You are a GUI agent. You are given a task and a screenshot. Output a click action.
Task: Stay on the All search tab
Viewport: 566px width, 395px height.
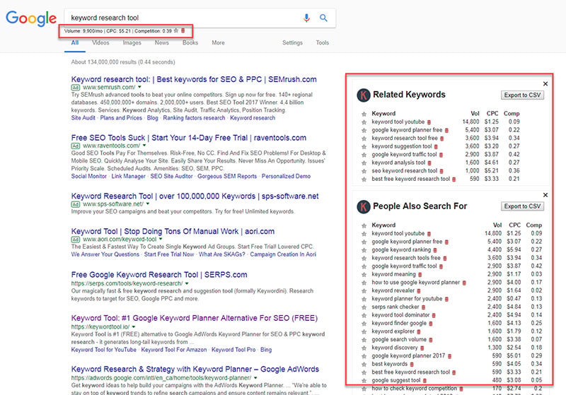click(x=75, y=42)
